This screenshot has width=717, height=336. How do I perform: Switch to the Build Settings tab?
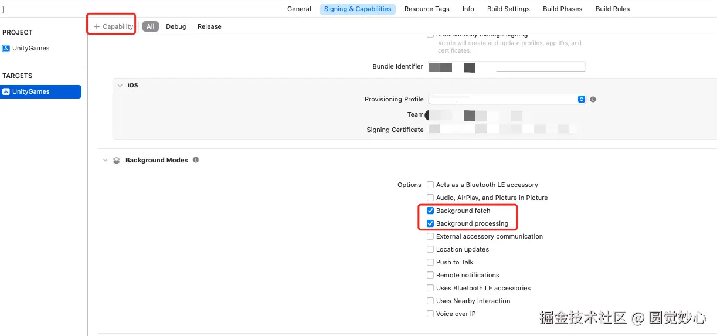[508, 9]
